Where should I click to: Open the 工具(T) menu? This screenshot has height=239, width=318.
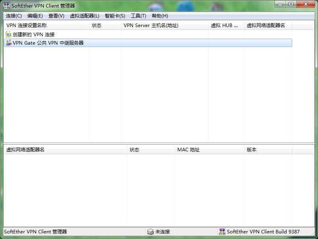[138, 16]
